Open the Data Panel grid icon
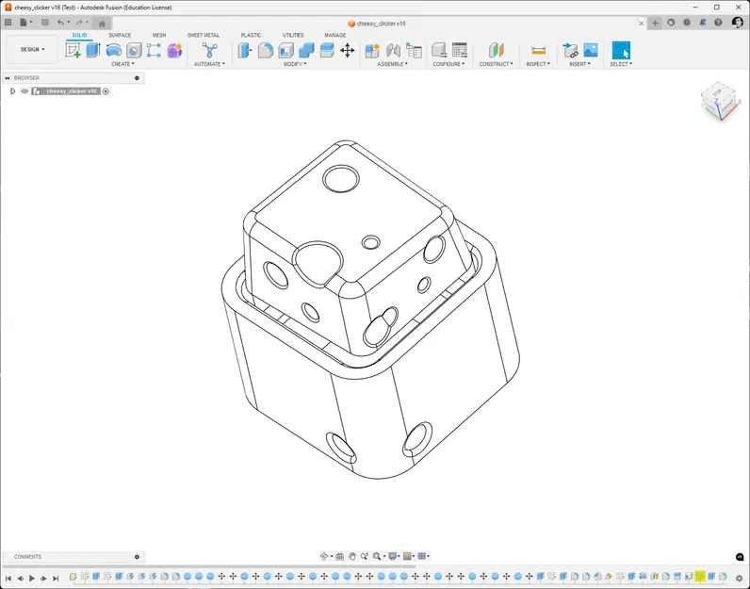Viewport: 750px width, 589px height. (8, 23)
